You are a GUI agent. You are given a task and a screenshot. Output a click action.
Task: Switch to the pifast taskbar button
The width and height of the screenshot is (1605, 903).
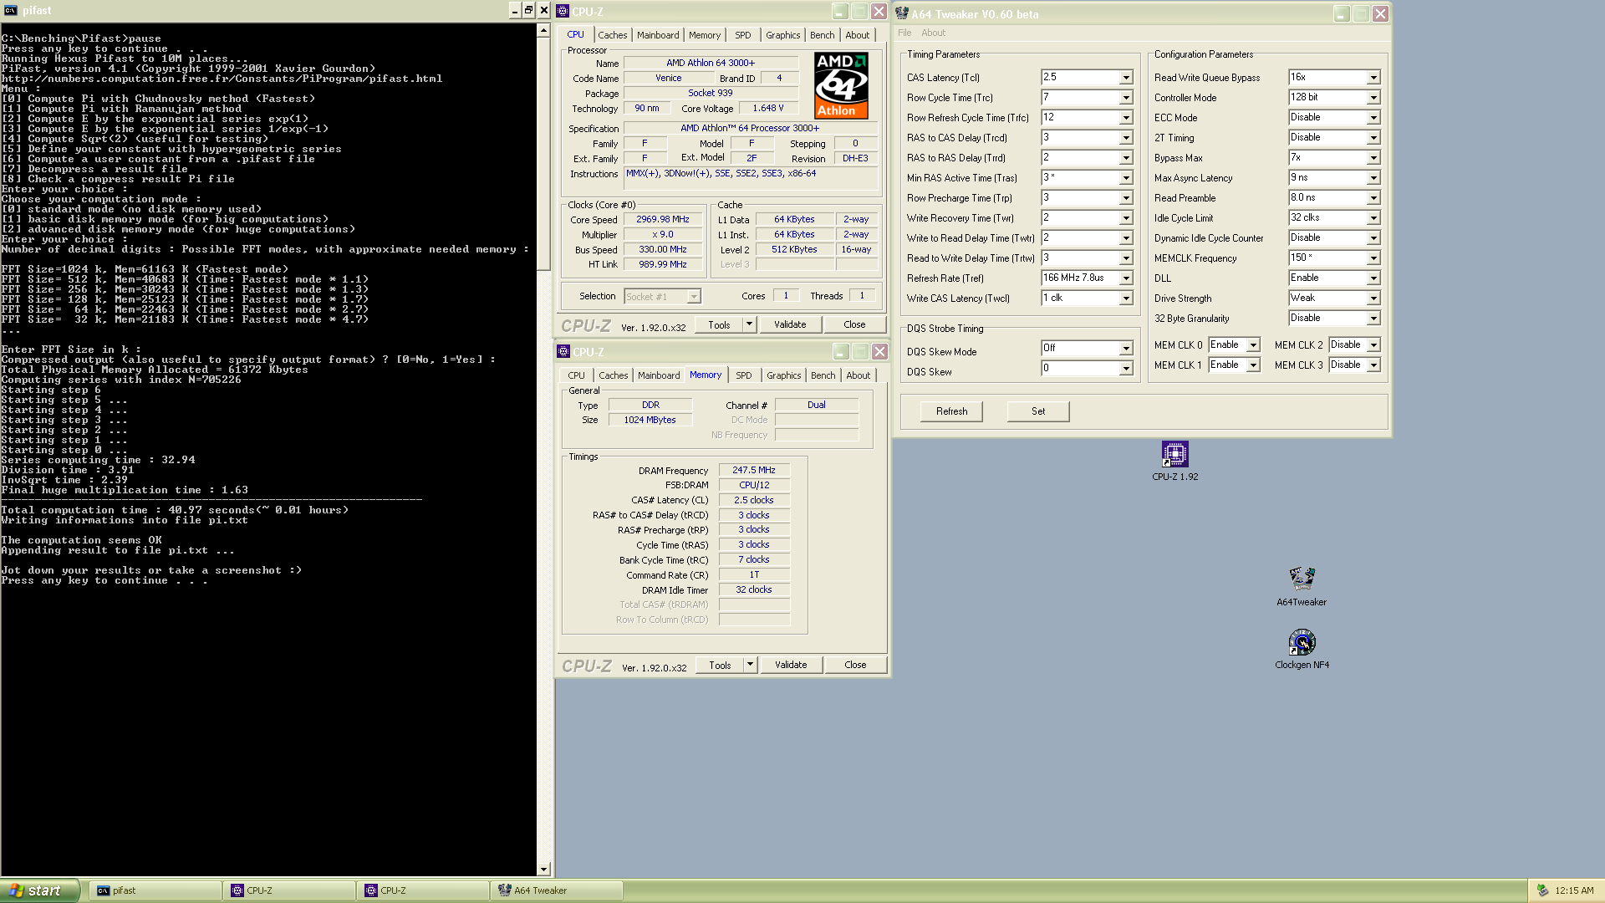(155, 890)
